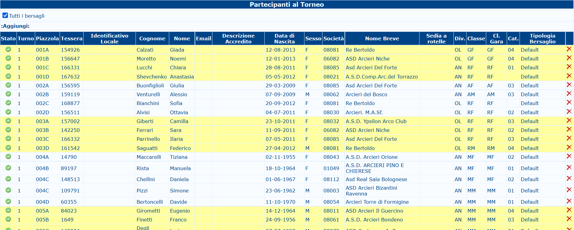Click the Descrizione Accredito header

[x=238, y=38]
